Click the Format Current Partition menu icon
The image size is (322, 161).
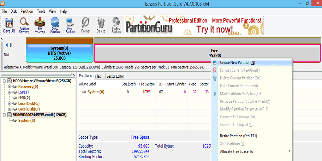(x=215, y=70)
